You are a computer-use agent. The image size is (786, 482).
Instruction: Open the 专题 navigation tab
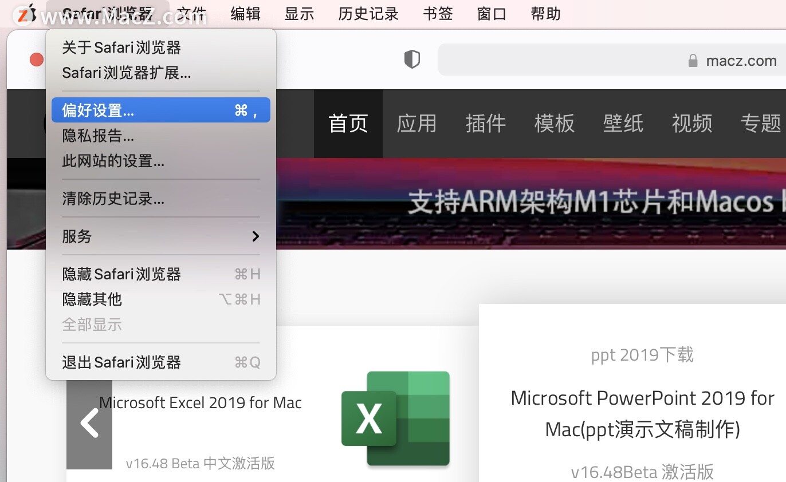761,123
